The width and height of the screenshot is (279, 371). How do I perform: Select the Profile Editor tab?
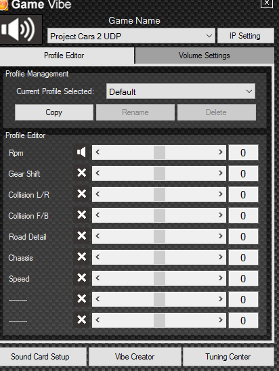click(64, 56)
